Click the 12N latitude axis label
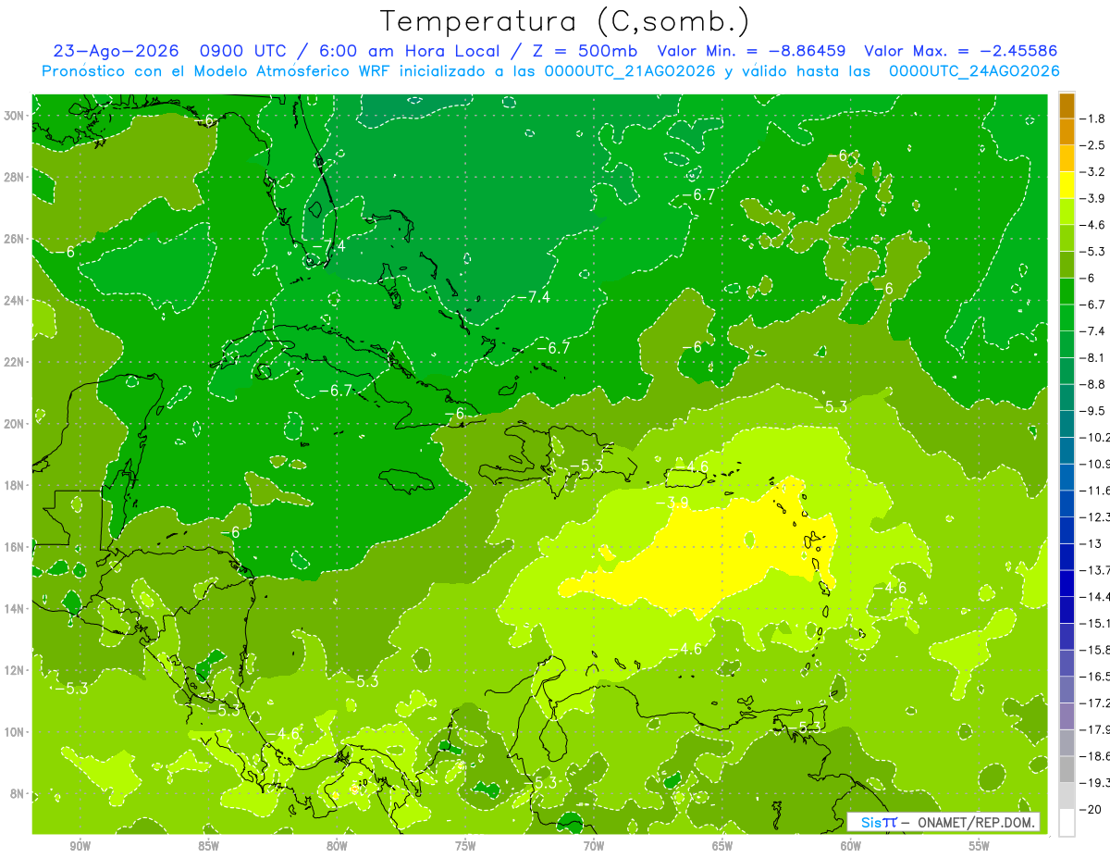The image size is (1110, 858). (15, 670)
